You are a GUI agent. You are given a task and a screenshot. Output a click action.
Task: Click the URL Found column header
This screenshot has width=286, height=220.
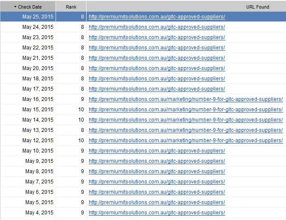point(186,7)
